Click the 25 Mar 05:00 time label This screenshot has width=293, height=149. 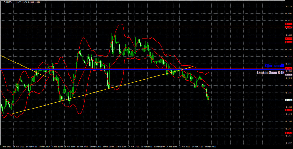pyautogui.click(x=146, y=147)
